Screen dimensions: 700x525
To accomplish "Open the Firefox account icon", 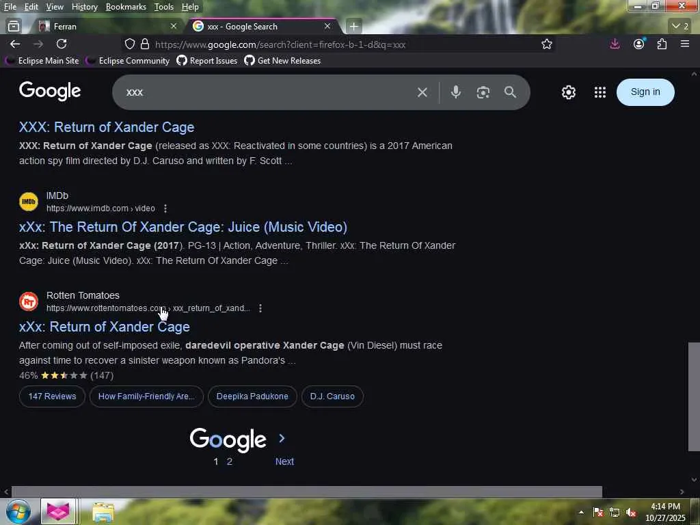I will pyautogui.click(x=639, y=44).
